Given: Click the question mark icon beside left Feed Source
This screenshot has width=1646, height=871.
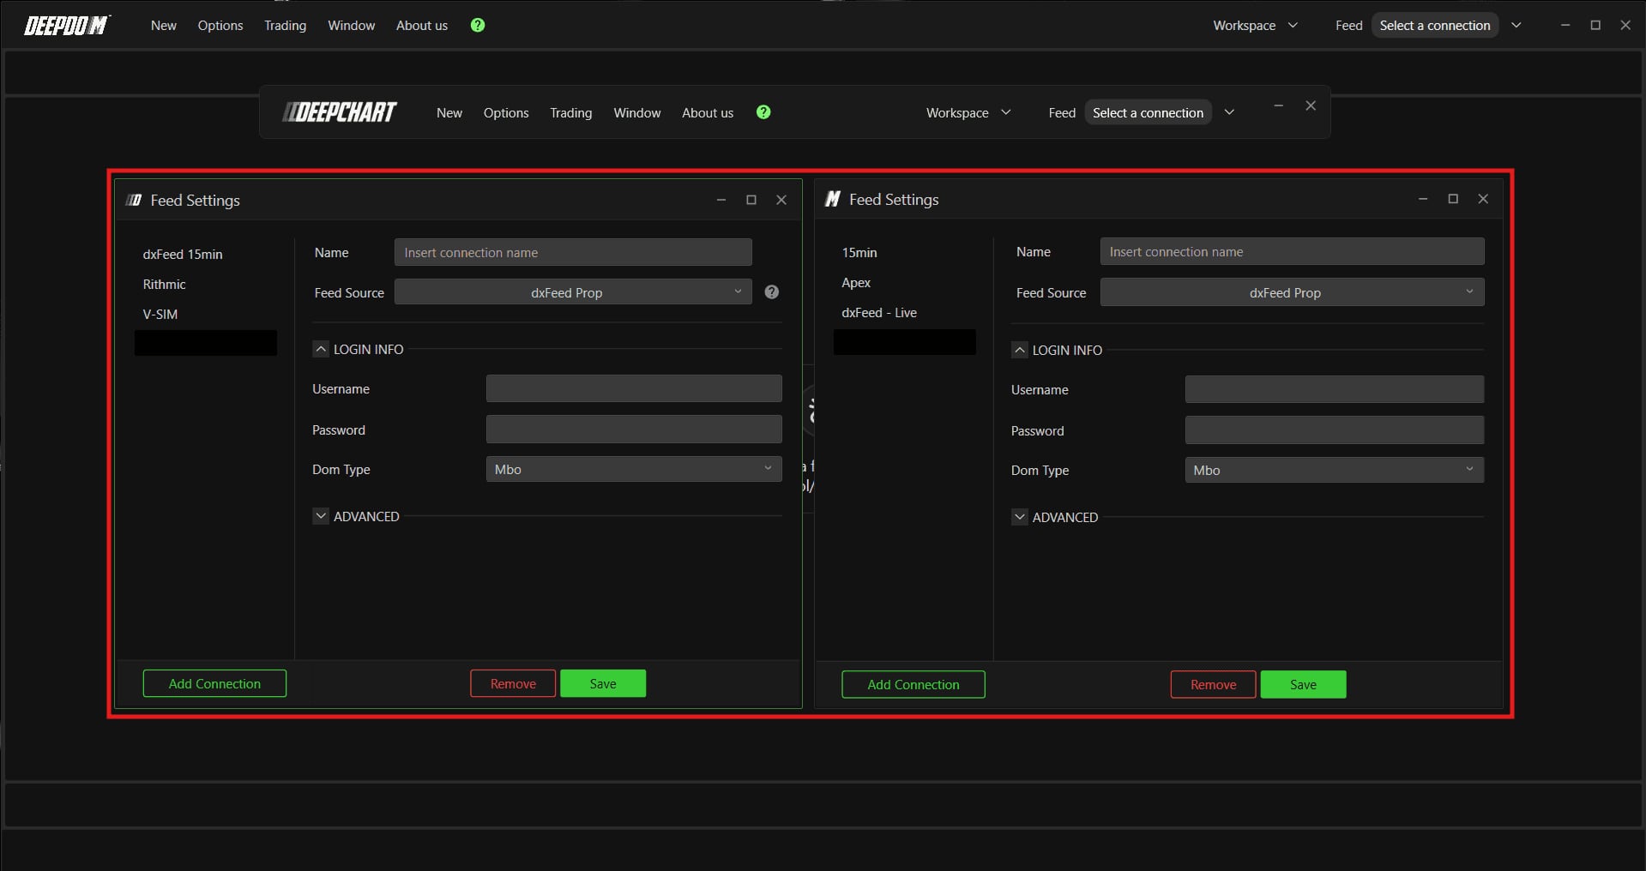Looking at the screenshot, I should tap(772, 292).
